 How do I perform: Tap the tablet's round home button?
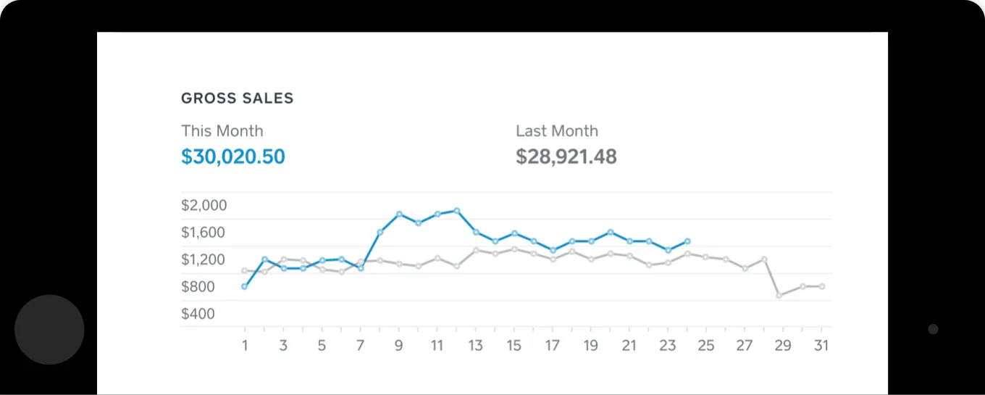(x=49, y=330)
